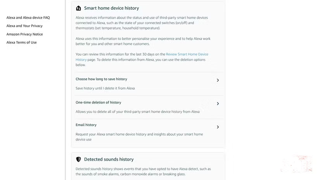The image size is (320, 180).
Task: Go to Amazon Privacy Notice
Action: tap(24, 34)
